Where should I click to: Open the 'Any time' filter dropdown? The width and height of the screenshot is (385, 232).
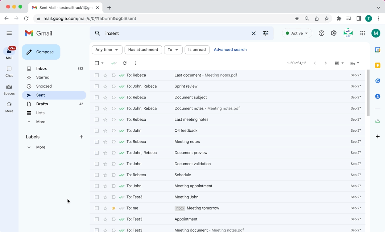(107, 50)
